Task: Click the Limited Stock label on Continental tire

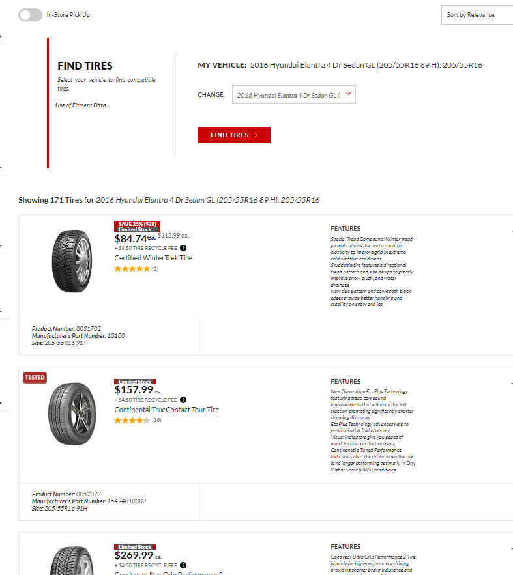Action: [x=135, y=382]
